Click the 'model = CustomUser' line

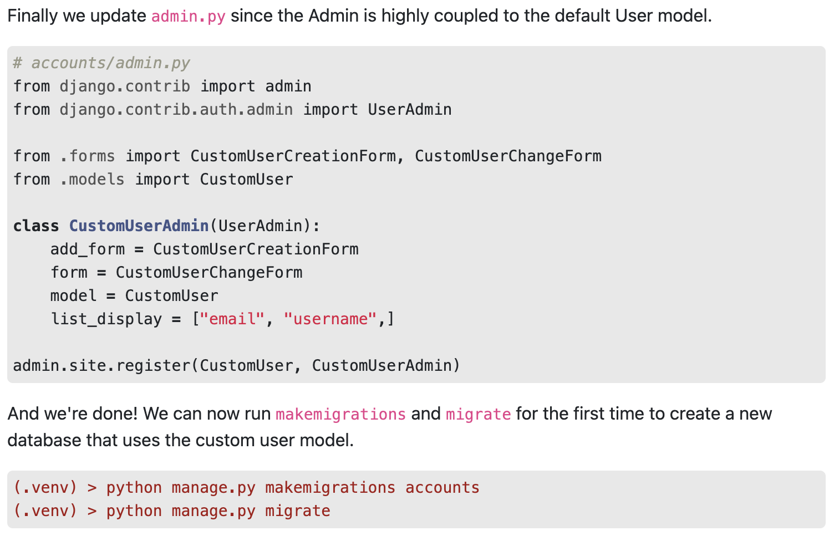pyautogui.click(x=134, y=296)
